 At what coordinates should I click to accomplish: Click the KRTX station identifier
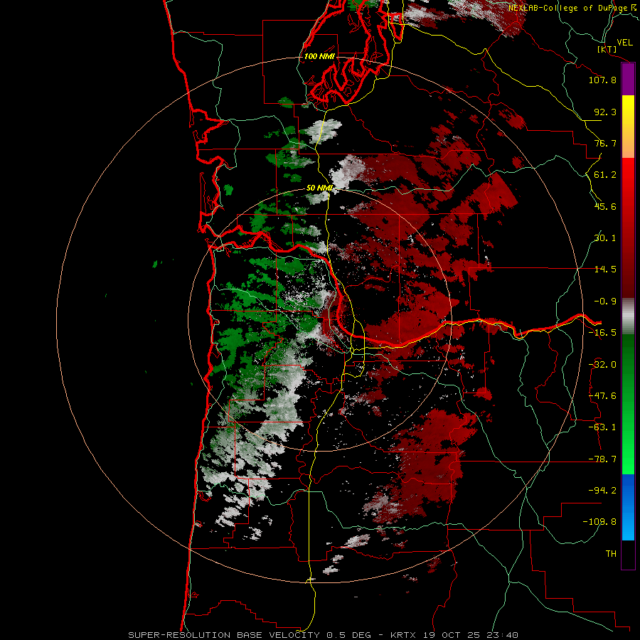pyautogui.click(x=404, y=635)
